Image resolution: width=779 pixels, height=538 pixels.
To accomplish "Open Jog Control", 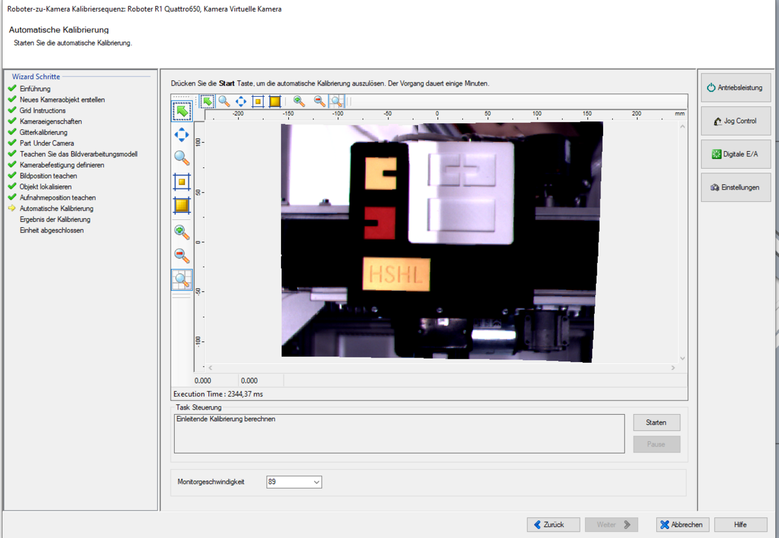I will (x=735, y=121).
